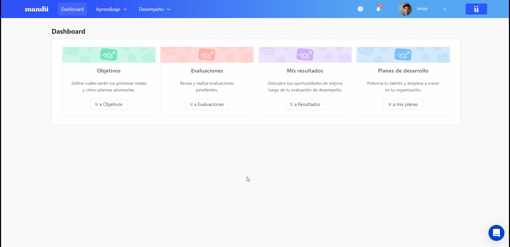
Task: Click the red Evaluaciones card icon
Action: (x=207, y=54)
